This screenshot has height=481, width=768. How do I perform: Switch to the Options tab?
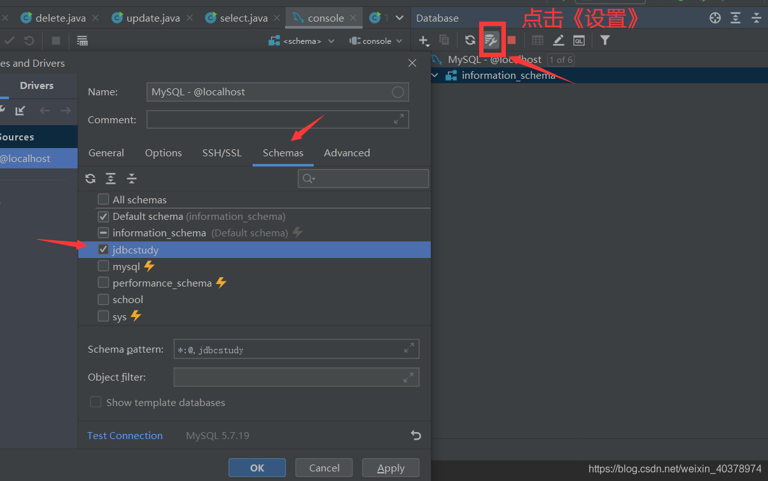(x=164, y=152)
